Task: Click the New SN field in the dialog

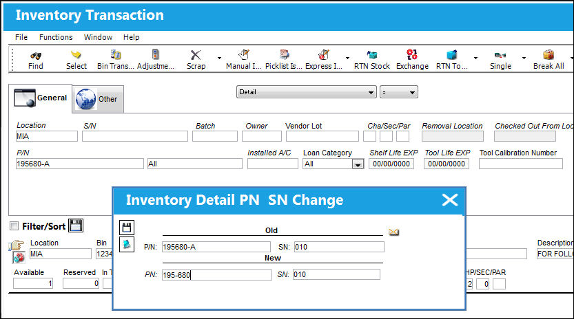Action: point(336,274)
